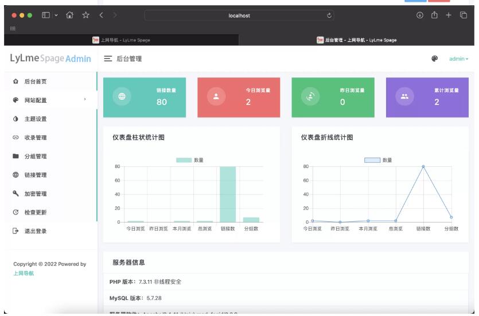
Task: Open the admin user dropdown
Action: (458, 58)
